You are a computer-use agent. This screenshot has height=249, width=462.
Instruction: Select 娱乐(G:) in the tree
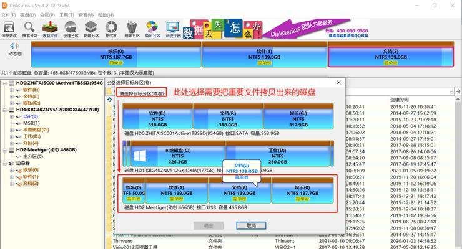[x=32, y=103]
